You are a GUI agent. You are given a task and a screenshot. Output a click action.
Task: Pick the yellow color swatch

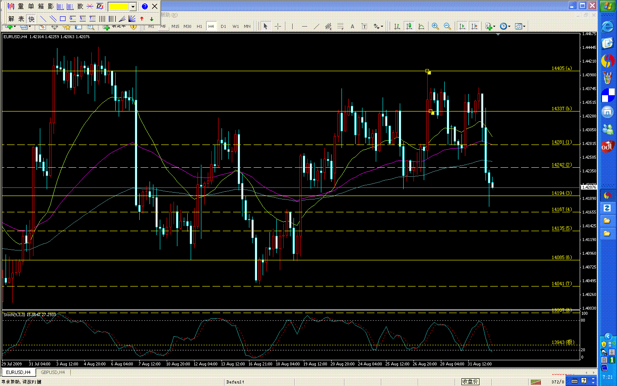tap(119, 6)
